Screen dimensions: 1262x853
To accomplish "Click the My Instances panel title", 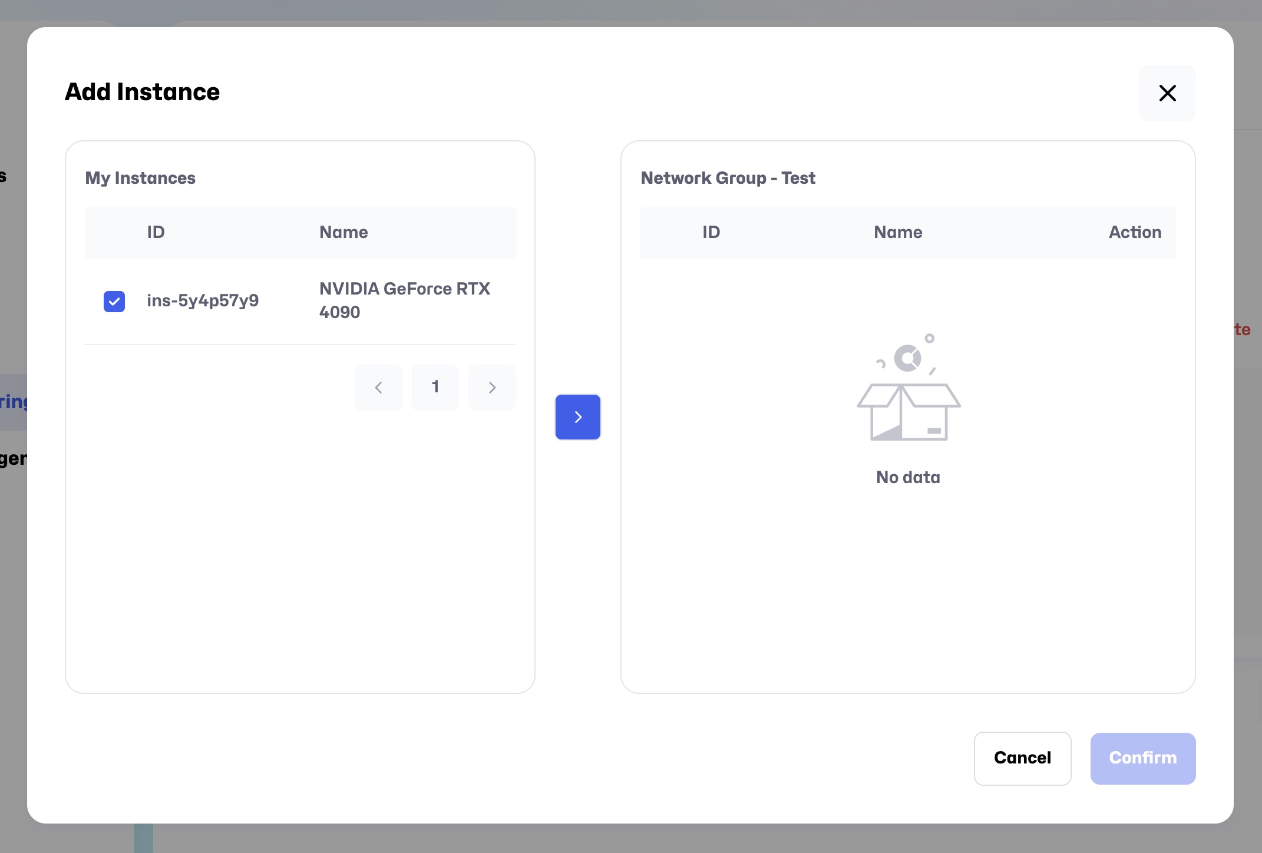I will tap(140, 178).
